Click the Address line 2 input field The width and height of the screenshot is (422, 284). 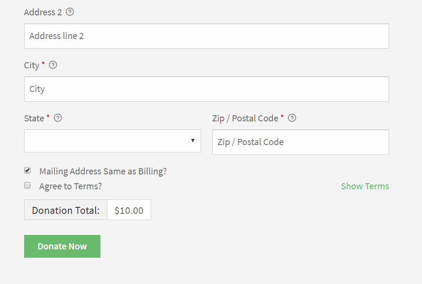[x=206, y=36]
